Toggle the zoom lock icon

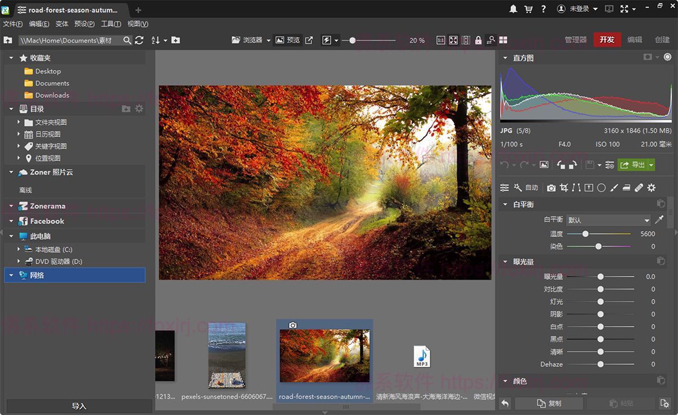[x=479, y=40]
